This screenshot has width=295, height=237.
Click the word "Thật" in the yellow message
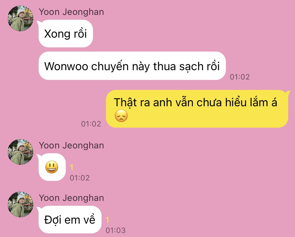coord(125,103)
